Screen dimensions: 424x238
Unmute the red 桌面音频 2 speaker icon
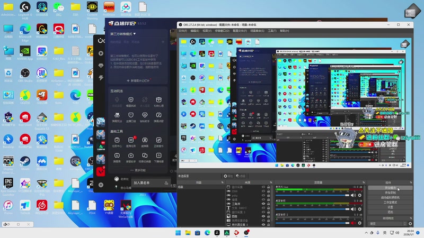click(x=353, y=223)
